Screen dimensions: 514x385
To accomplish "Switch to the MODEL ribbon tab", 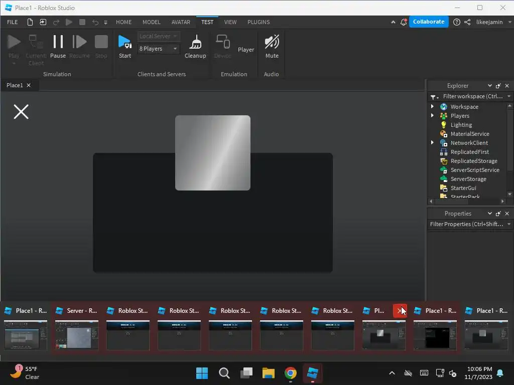I will (x=152, y=22).
